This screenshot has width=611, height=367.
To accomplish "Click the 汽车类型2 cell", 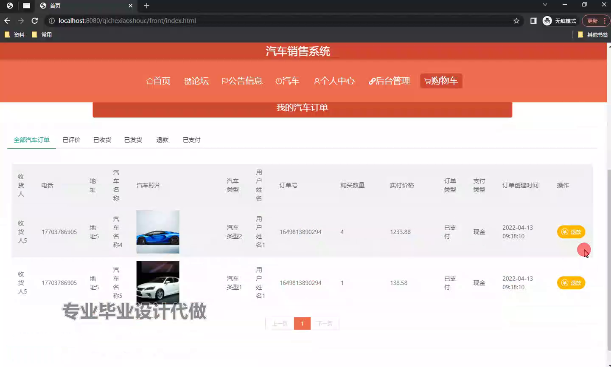I will tap(234, 232).
